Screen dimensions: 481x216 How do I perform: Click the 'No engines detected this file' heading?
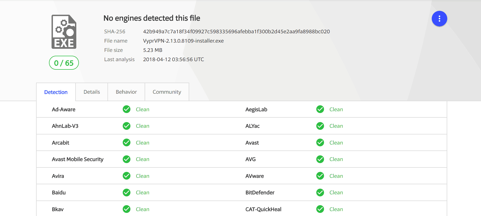152,18
